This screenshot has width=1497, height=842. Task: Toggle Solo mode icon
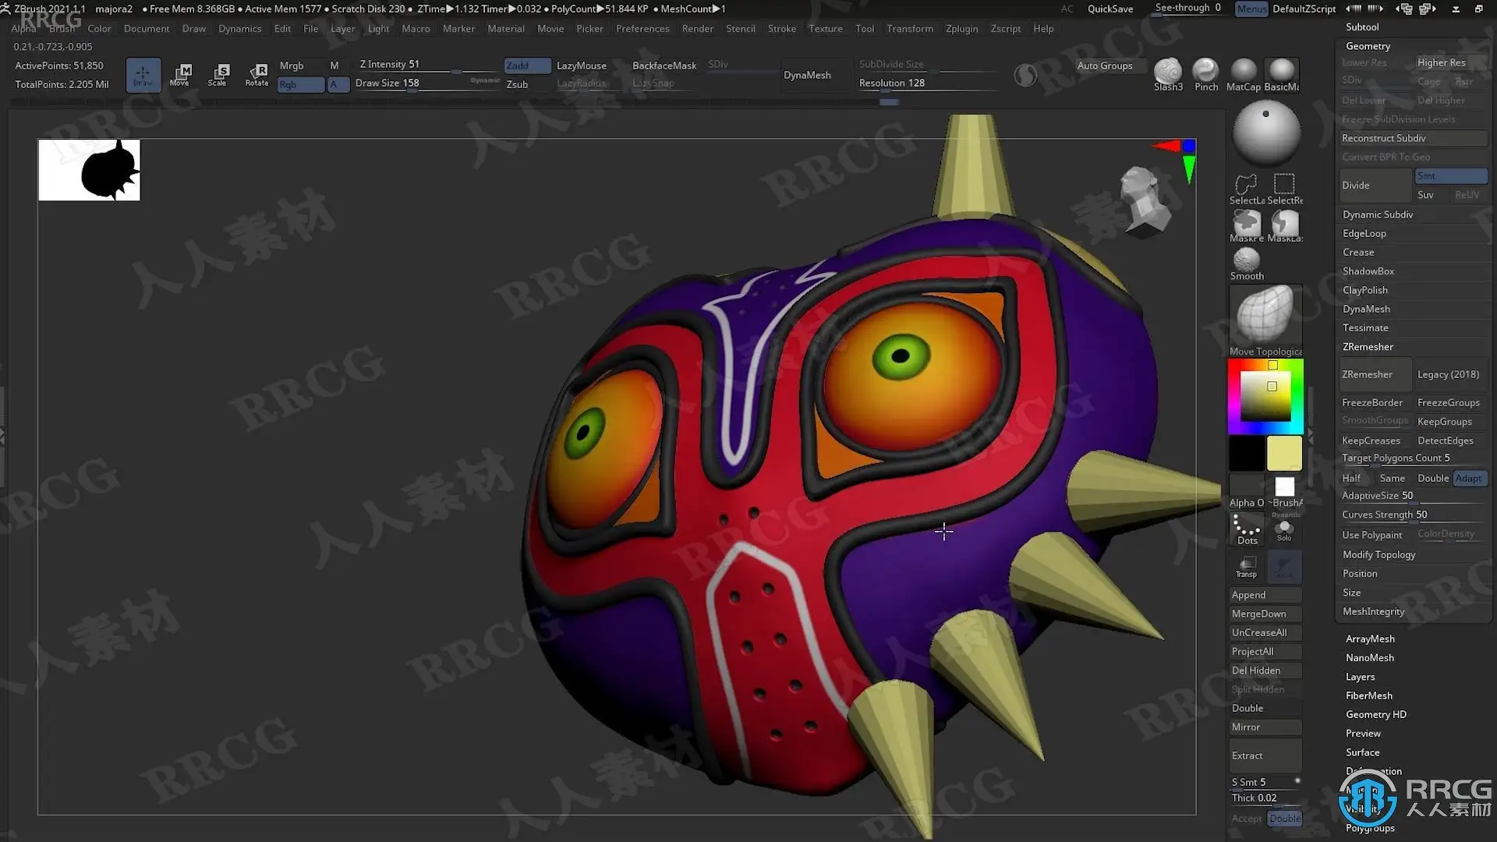[1284, 530]
